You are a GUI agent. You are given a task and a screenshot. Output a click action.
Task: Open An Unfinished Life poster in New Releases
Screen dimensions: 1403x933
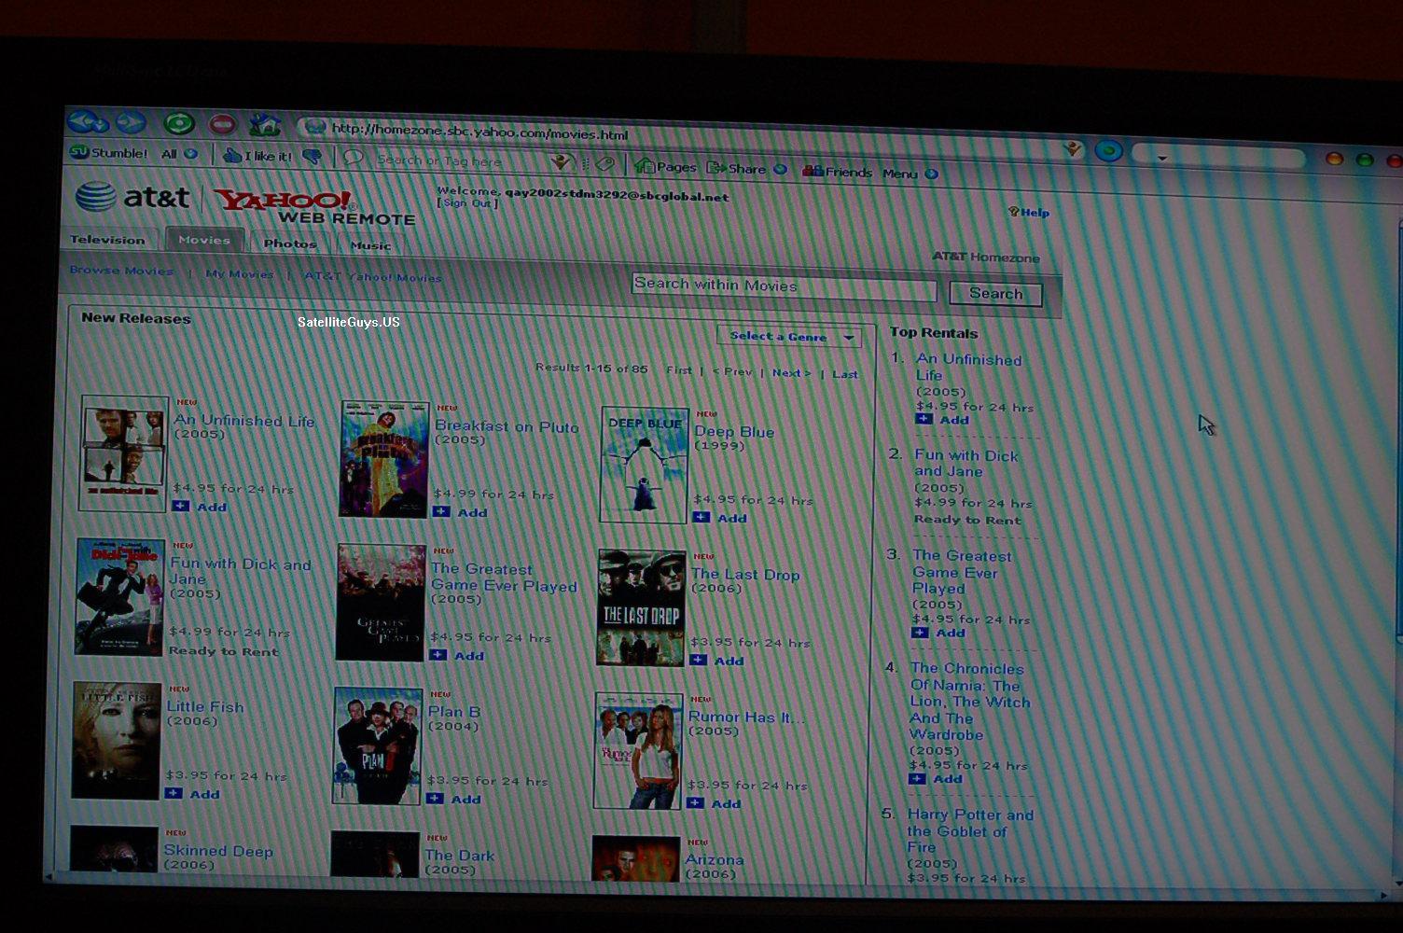pyautogui.click(x=123, y=453)
